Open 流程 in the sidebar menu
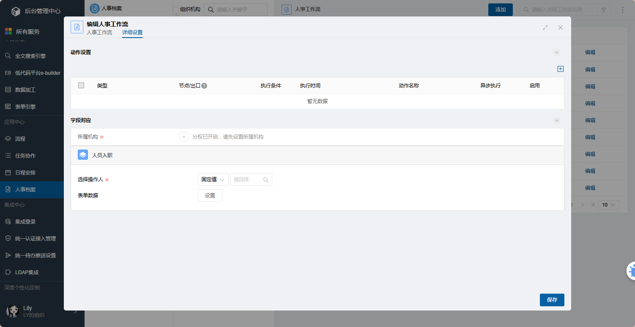Viewport: 635px width, 327px height. pos(20,139)
